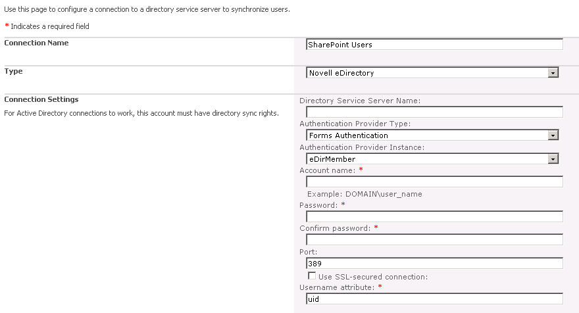Click the 'Account name:' label
Image resolution: width=579 pixels, height=313 pixels.
click(327, 170)
